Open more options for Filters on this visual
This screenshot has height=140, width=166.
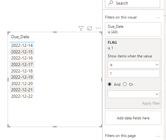pyautogui.click(x=158, y=18)
